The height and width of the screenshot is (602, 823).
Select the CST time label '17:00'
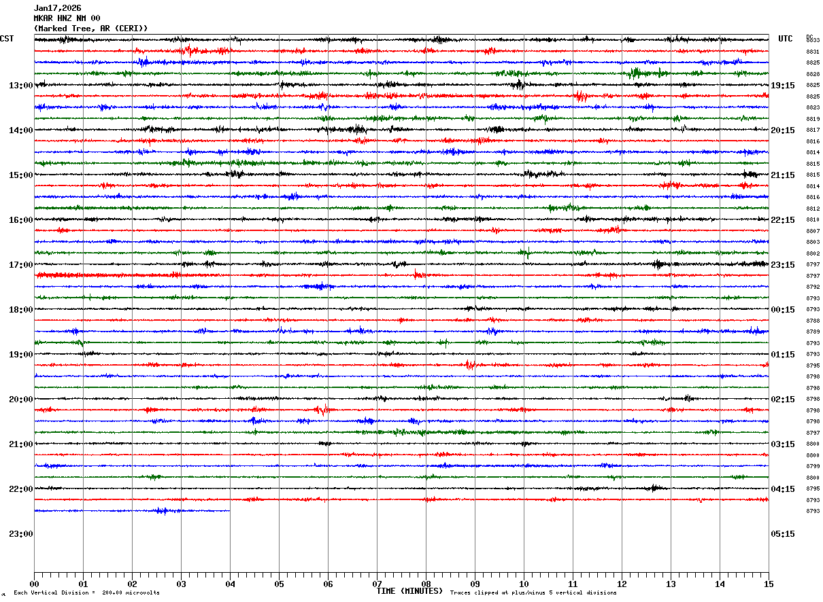tap(21, 265)
